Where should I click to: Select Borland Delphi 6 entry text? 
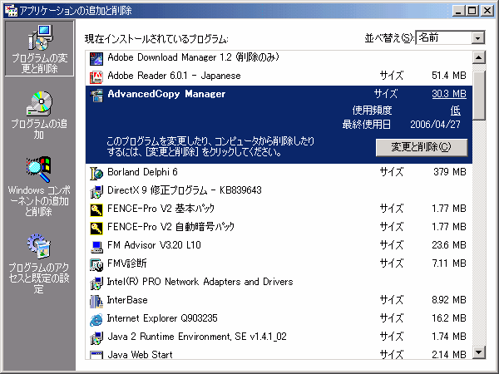142,172
